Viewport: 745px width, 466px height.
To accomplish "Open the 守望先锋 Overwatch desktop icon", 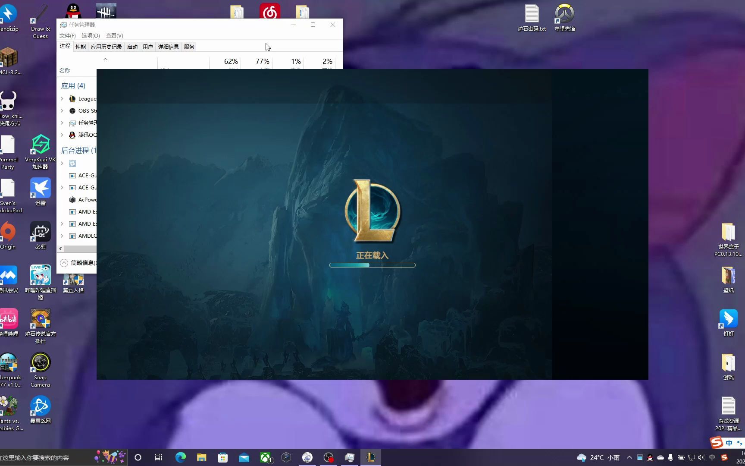I will coord(564,18).
